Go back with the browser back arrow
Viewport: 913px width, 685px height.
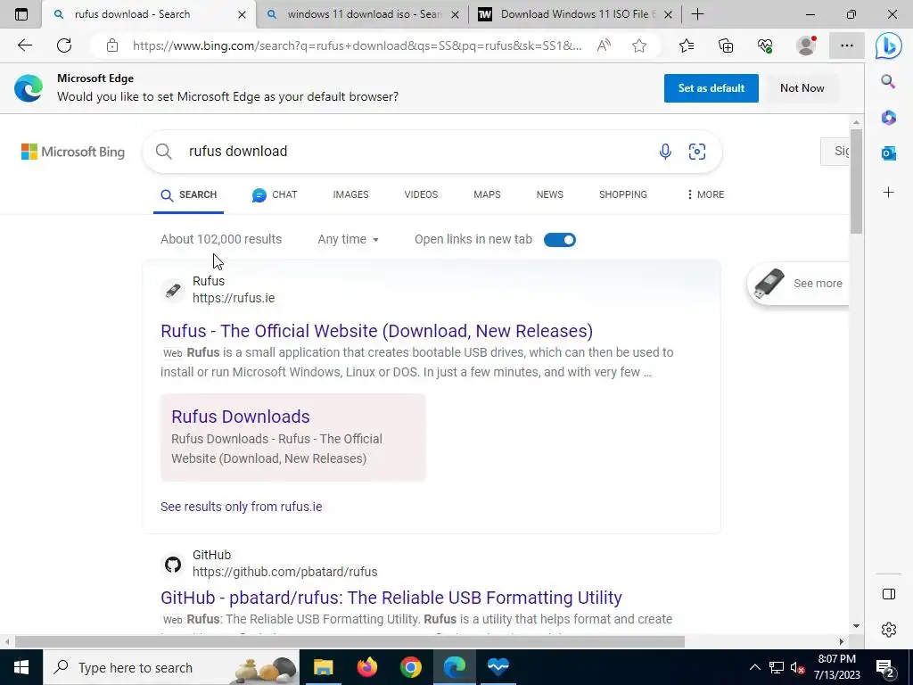tap(24, 45)
